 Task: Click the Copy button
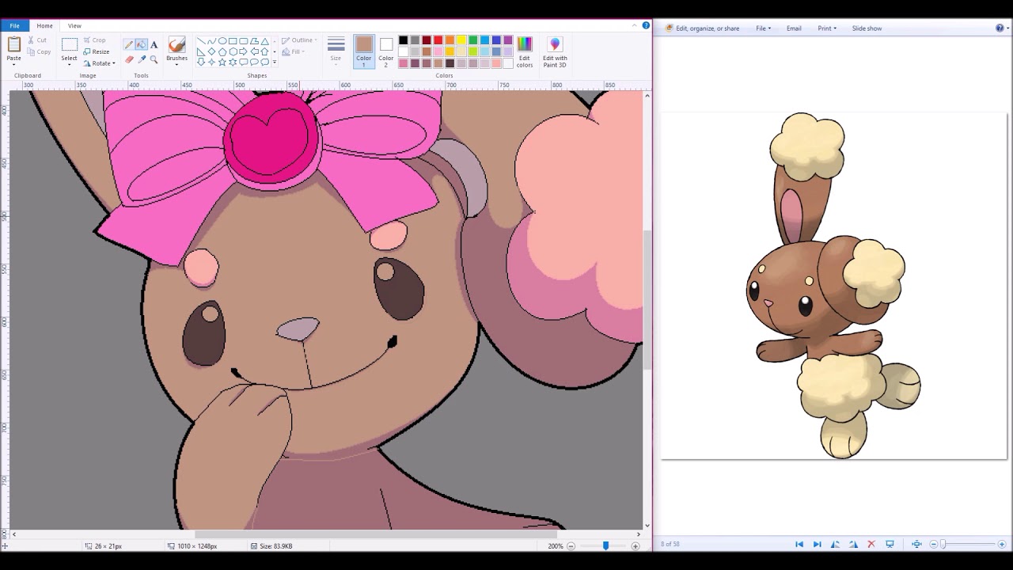[39, 51]
